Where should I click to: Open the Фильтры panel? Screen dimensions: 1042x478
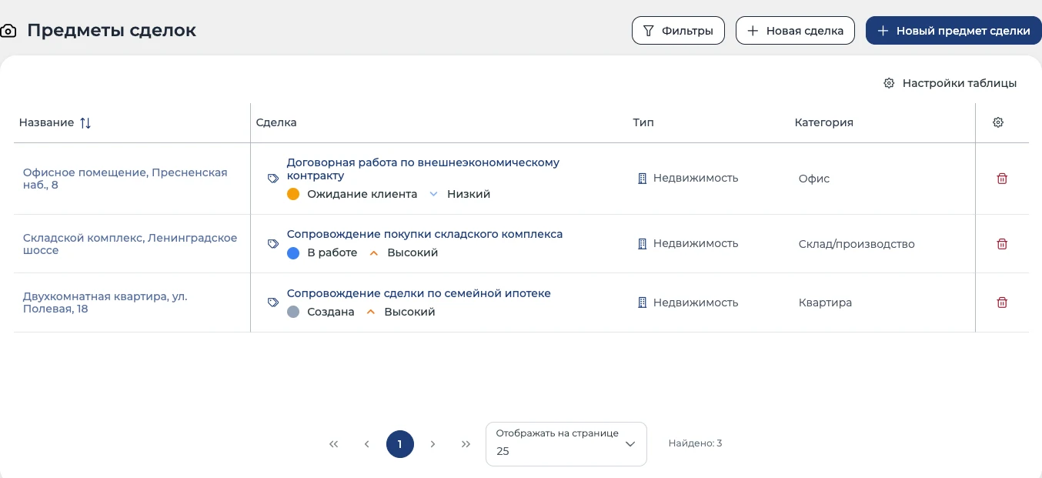pos(678,31)
